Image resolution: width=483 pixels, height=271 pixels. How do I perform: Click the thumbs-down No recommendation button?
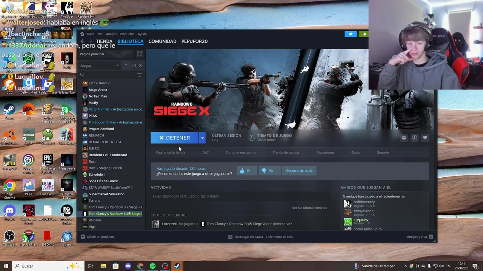(x=269, y=171)
